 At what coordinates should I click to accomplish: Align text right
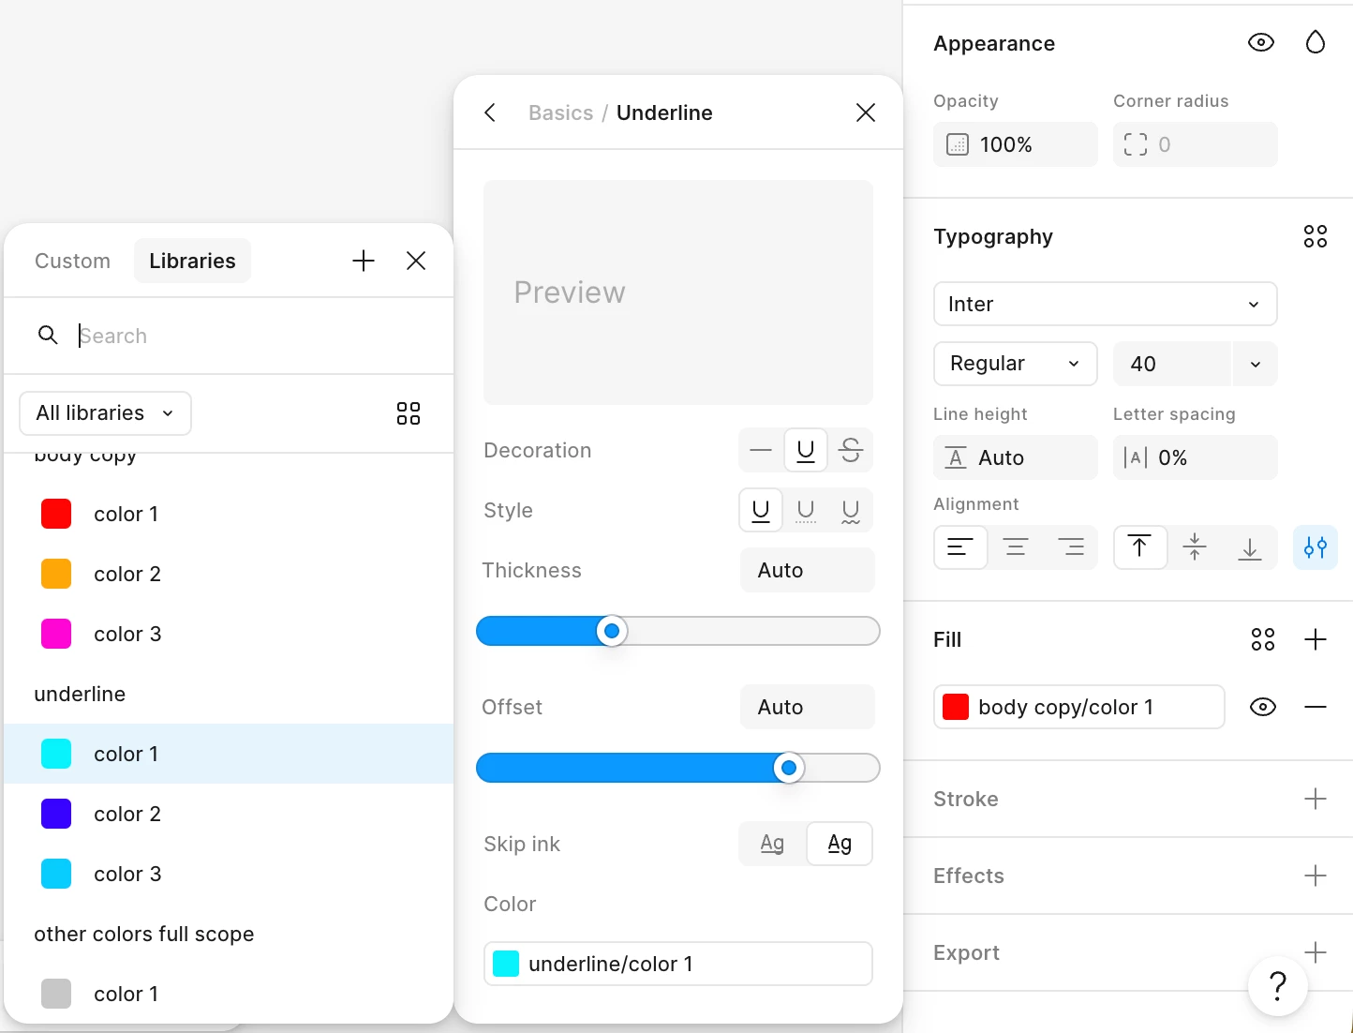pyautogui.click(x=1070, y=547)
